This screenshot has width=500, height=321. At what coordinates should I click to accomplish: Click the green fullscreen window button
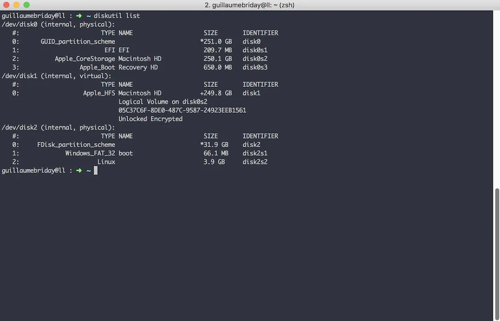click(26, 5)
